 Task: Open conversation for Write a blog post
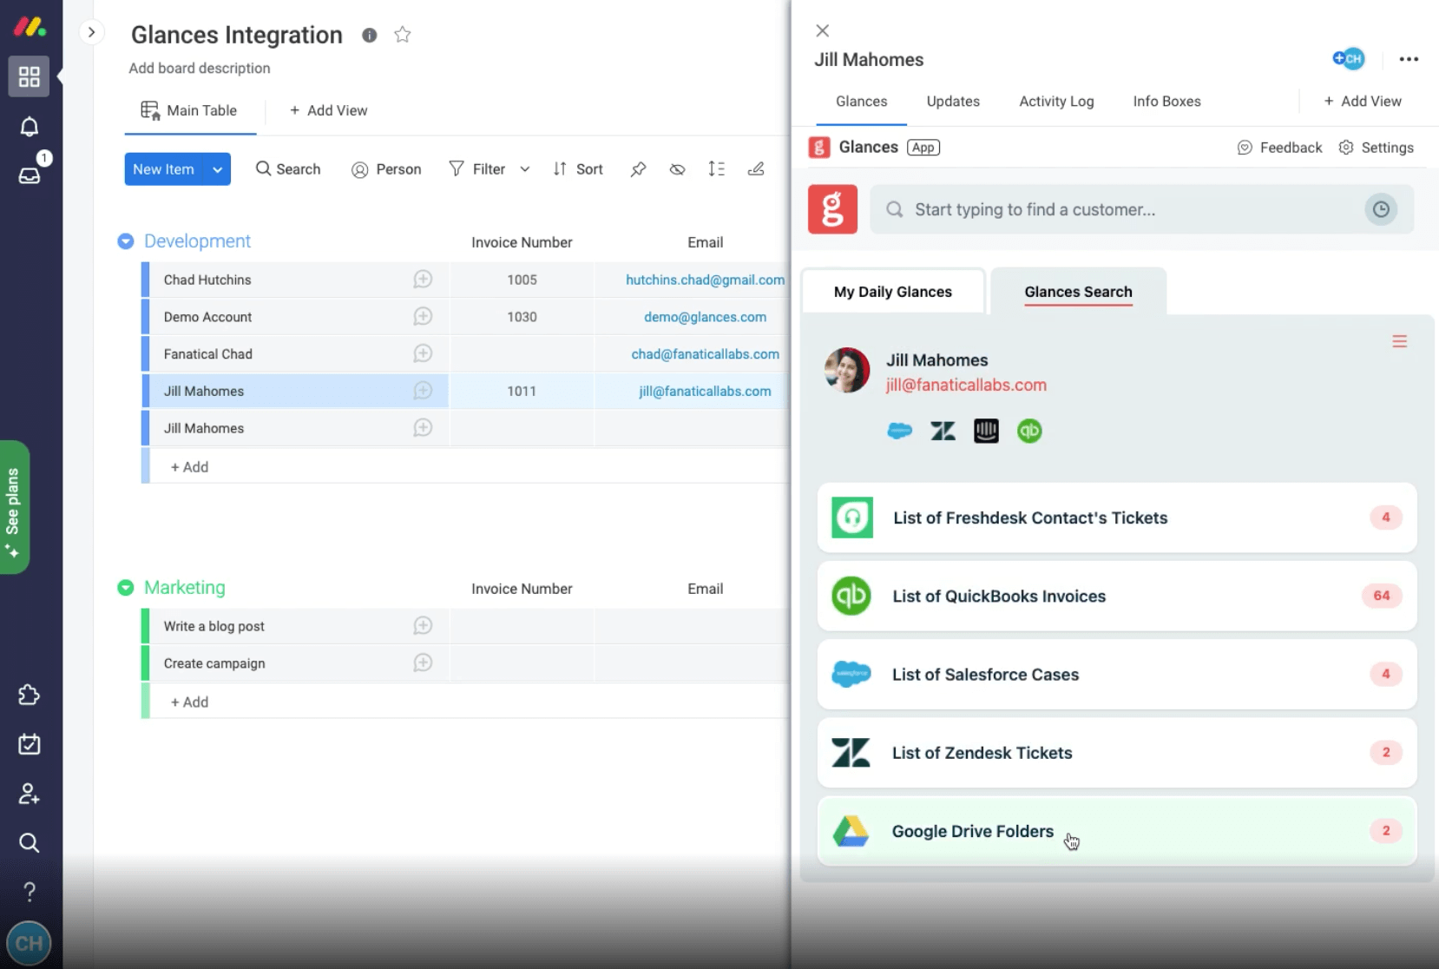pyautogui.click(x=423, y=626)
